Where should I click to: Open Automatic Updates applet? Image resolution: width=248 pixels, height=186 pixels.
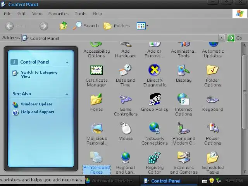coord(213,50)
